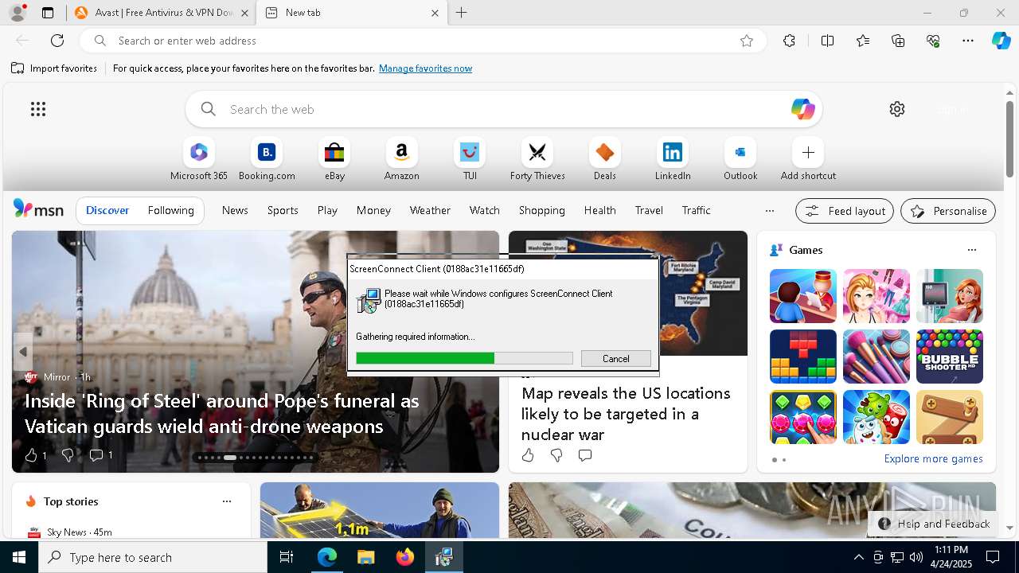Show hidden system tray icons

click(x=858, y=557)
